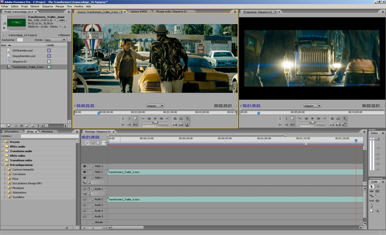Click the Transformers_Trailer_4.mov file icon in project list
Screen dimensions: 386x235
pyautogui.click(x=9, y=67)
